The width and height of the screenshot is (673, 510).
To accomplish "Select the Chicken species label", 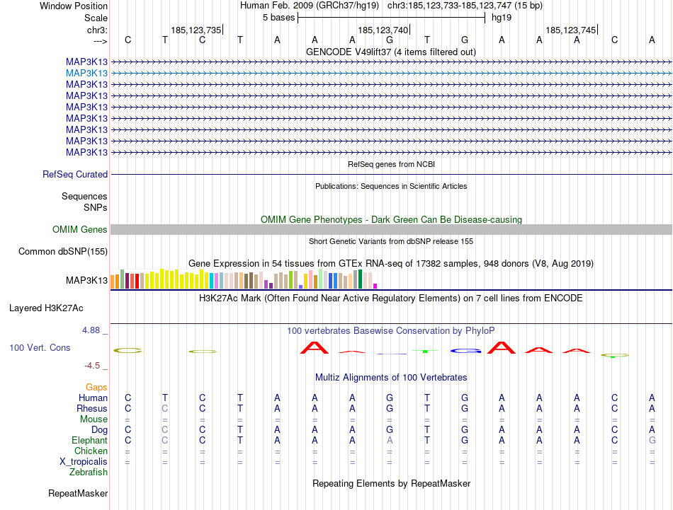I will [91, 451].
